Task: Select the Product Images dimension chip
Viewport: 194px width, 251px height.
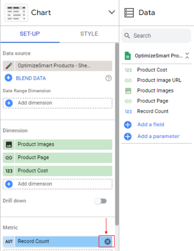Action: [x=64, y=145]
